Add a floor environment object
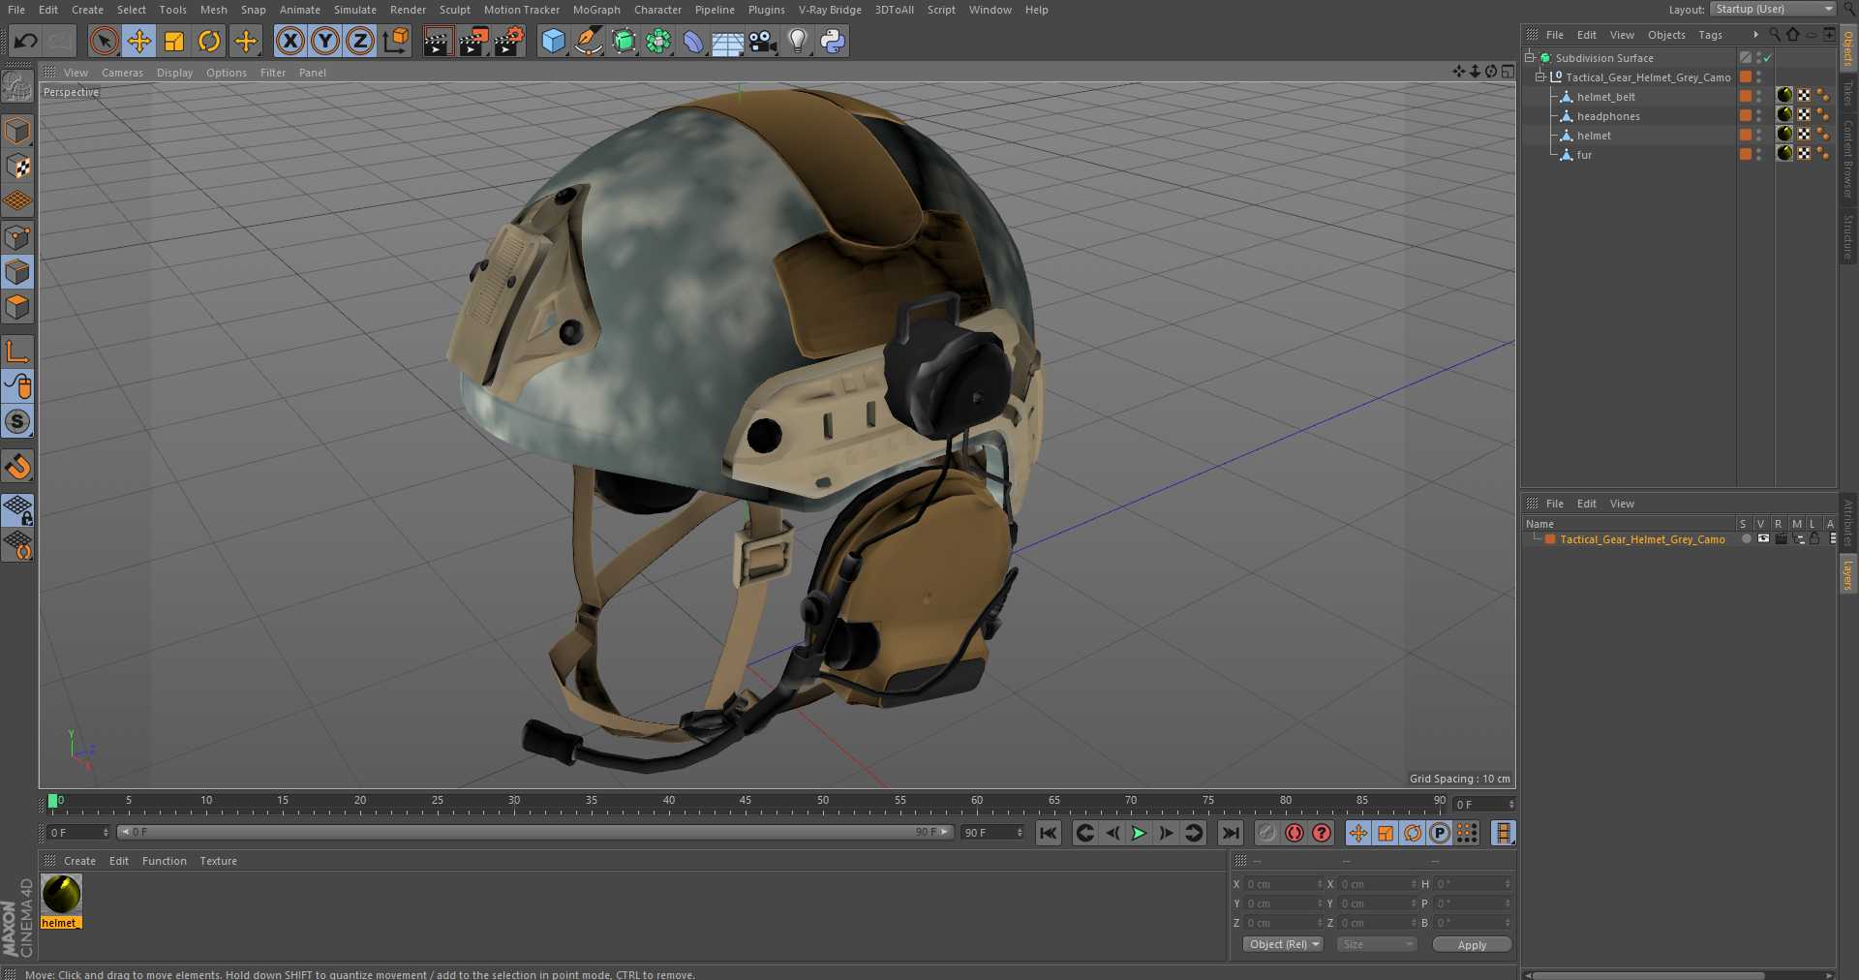1859x980 pixels. tap(727, 41)
